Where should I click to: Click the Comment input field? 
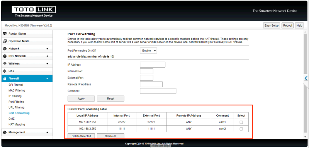[158, 91]
